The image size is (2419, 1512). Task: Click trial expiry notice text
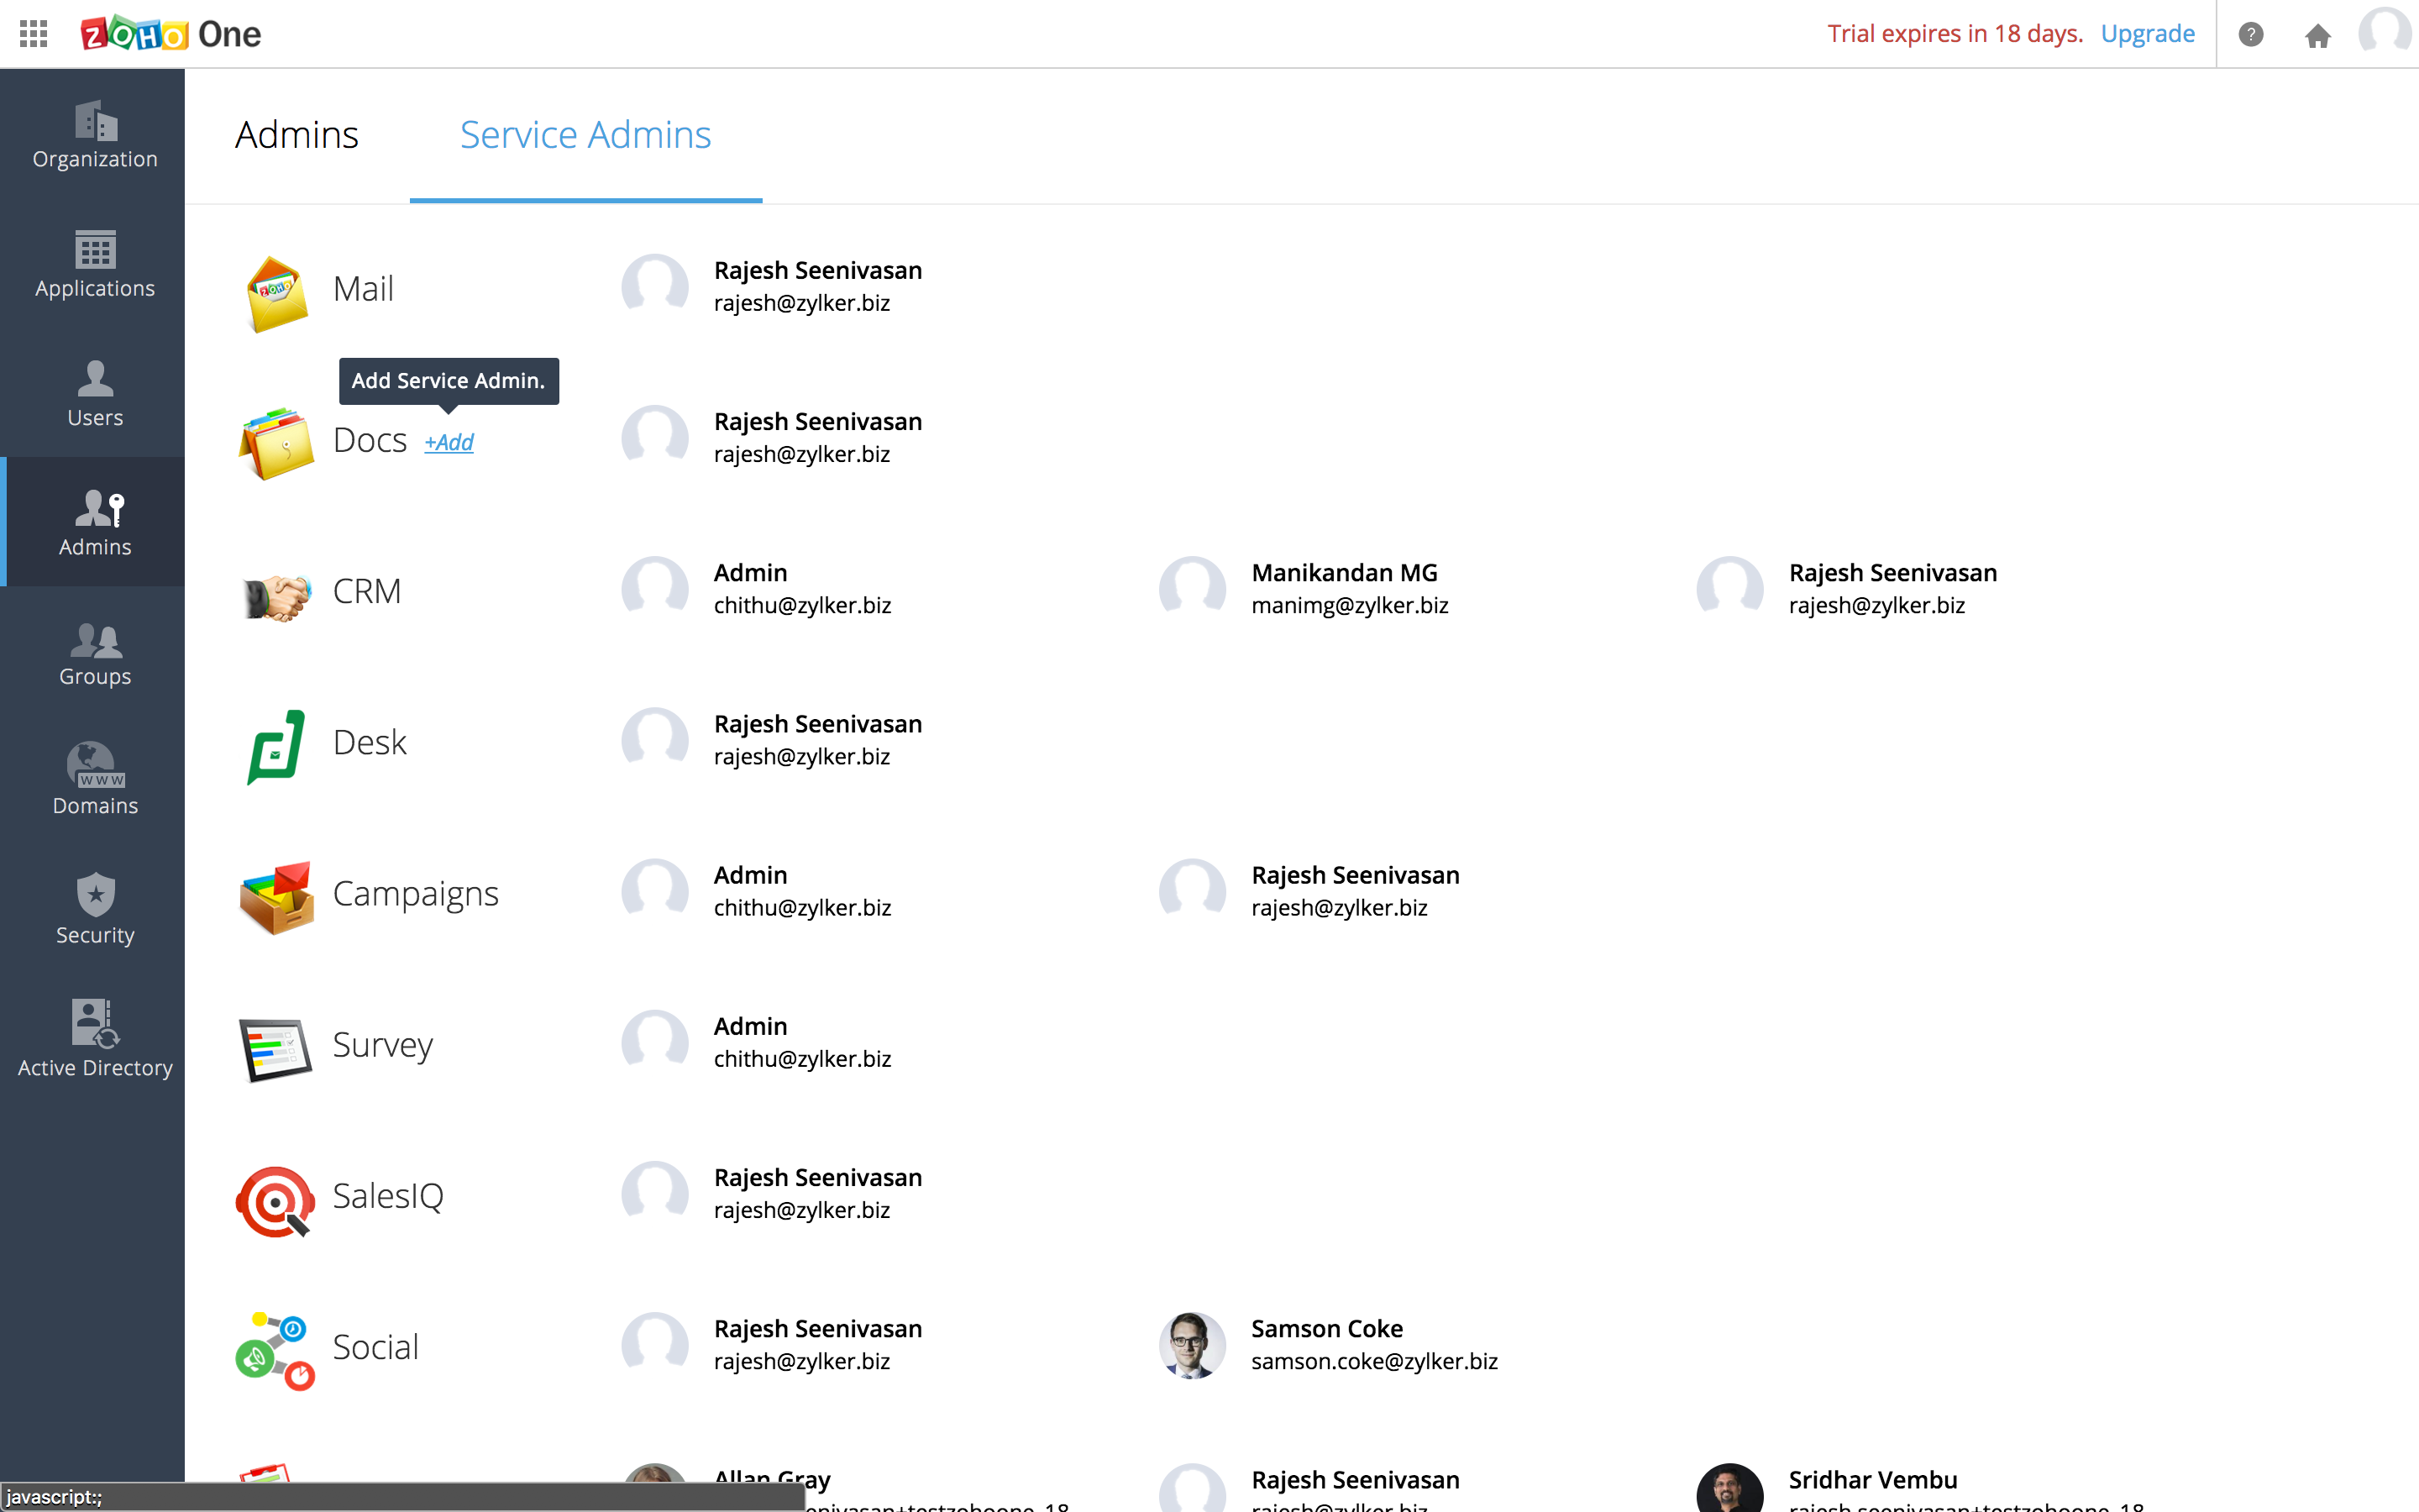click(x=1955, y=33)
